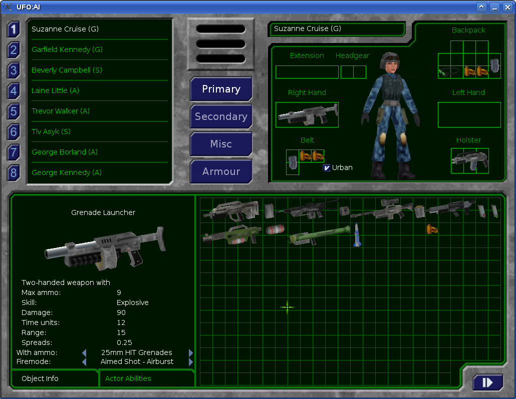The width and height of the screenshot is (516, 399).
Task: Click soldier slot number 2
Action: click(x=13, y=50)
